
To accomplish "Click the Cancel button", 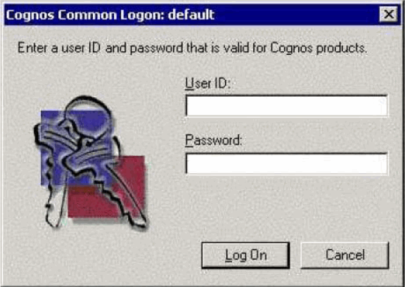I will (x=345, y=255).
